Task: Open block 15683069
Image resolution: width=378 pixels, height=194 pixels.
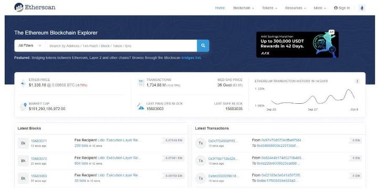Action: [39, 176]
